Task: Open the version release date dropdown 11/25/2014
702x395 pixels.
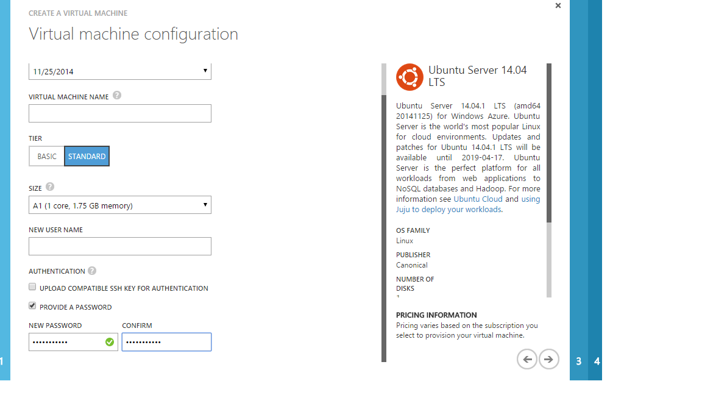Action: (120, 72)
